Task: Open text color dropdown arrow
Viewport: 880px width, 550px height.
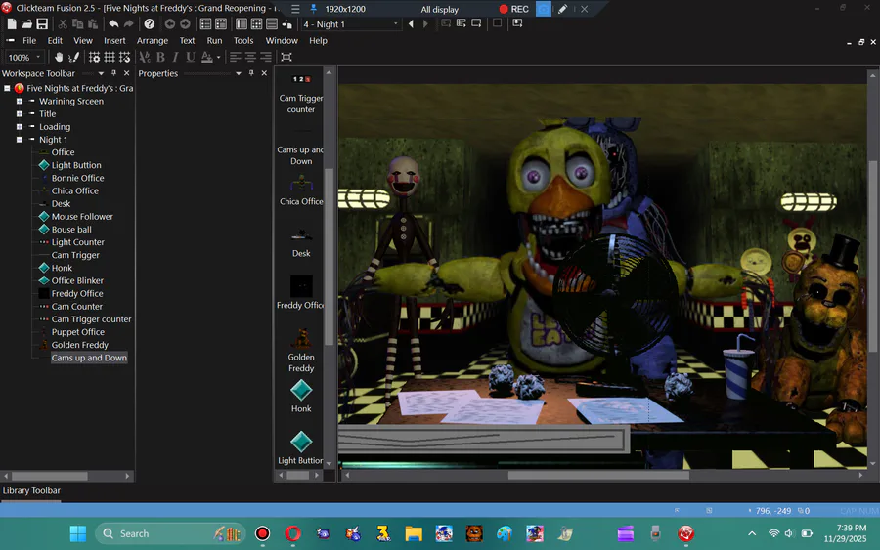Action: 218,57
